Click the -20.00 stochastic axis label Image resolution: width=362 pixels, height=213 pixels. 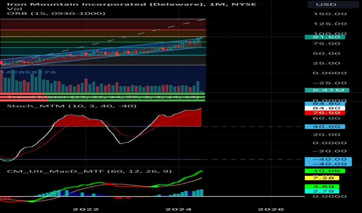330,151
